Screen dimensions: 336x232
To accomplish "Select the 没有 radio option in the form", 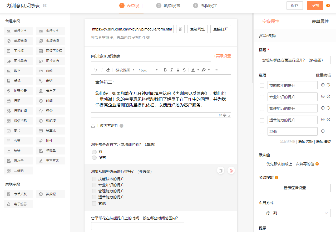I will click(94, 158).
